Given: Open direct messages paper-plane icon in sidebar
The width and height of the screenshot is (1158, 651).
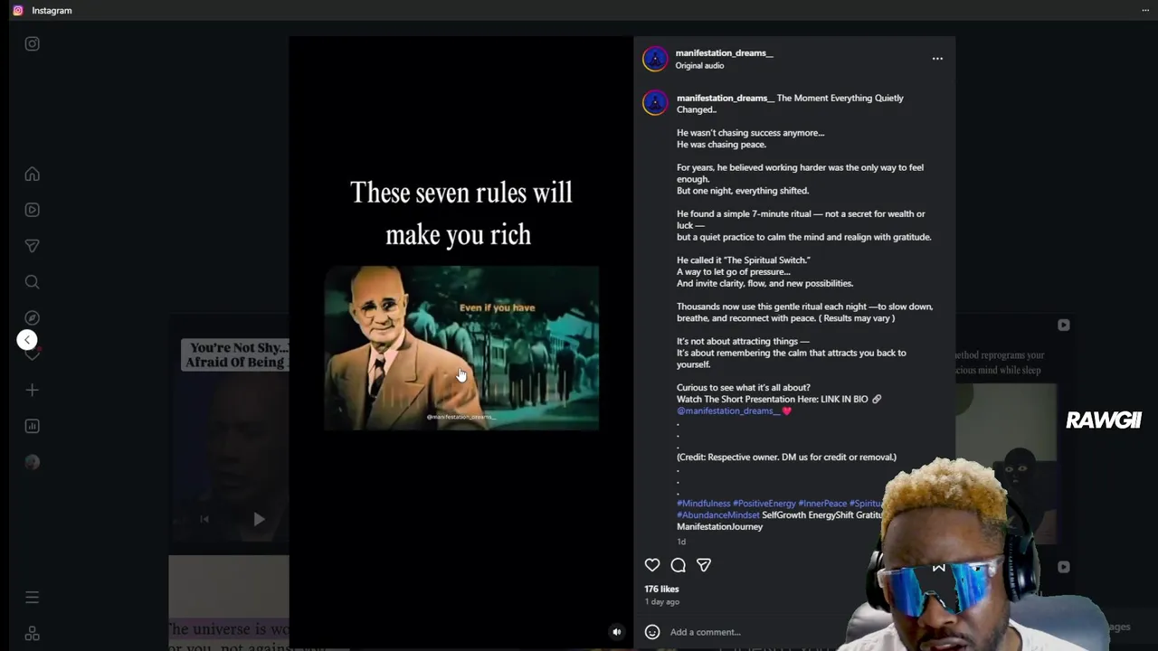Looking at the screenshot, I should 32,246.
